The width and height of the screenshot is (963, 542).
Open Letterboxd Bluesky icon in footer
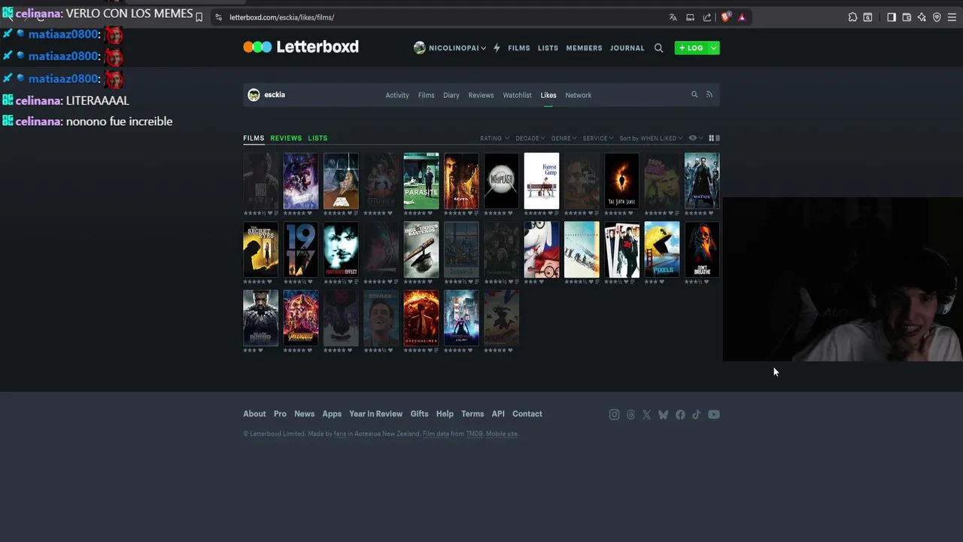[x=663, y=415]
